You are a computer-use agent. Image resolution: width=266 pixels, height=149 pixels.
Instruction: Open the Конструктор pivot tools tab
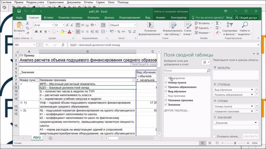click(179, 17)
